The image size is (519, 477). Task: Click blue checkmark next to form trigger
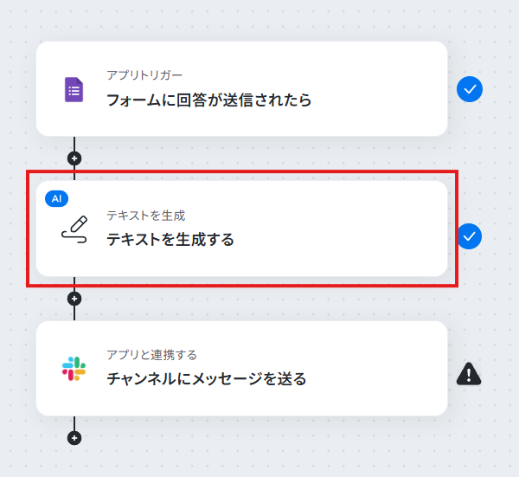[x=469, y=88]
